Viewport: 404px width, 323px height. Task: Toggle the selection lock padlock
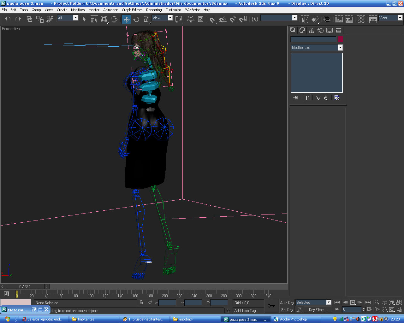(x=141, y=302)
